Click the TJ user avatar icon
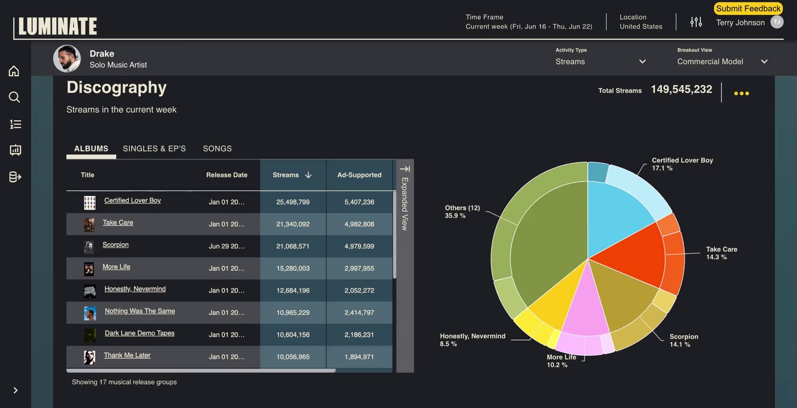This screenshot has height=408, width=797. (777, 22)
